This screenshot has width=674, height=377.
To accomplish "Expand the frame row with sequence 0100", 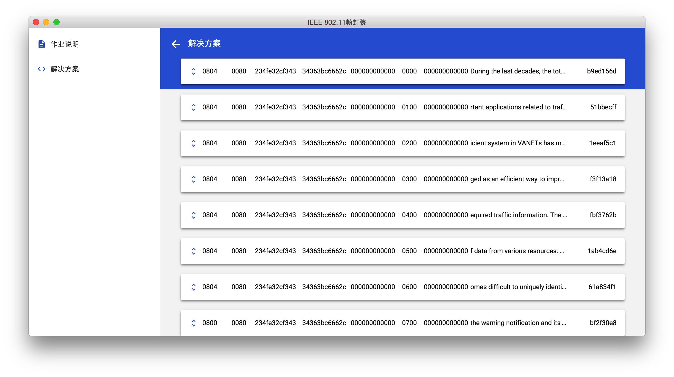I will point(193,107).
